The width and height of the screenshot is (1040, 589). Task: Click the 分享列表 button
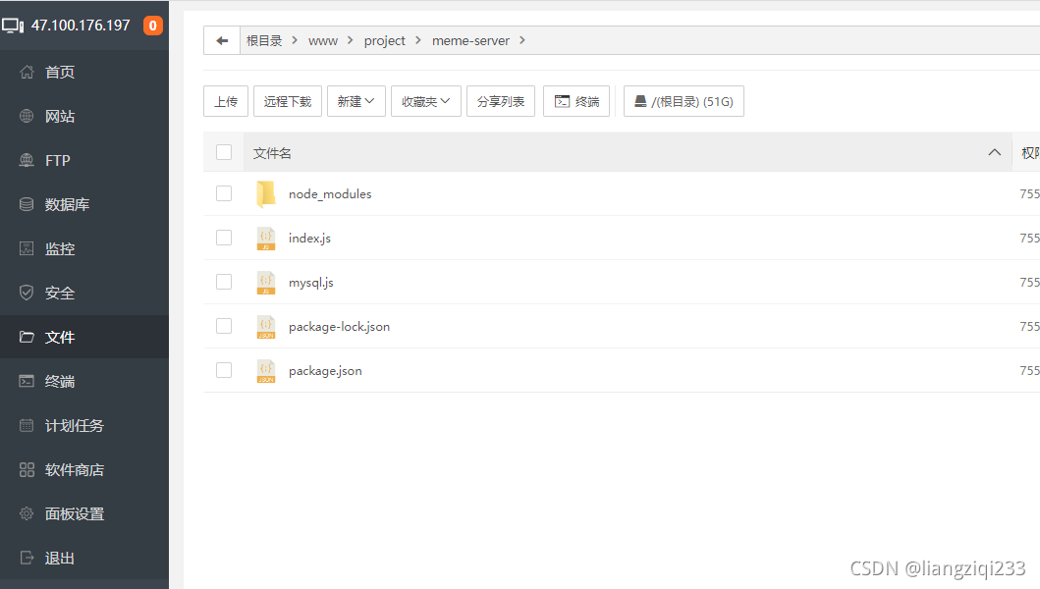tap(501, 101)
